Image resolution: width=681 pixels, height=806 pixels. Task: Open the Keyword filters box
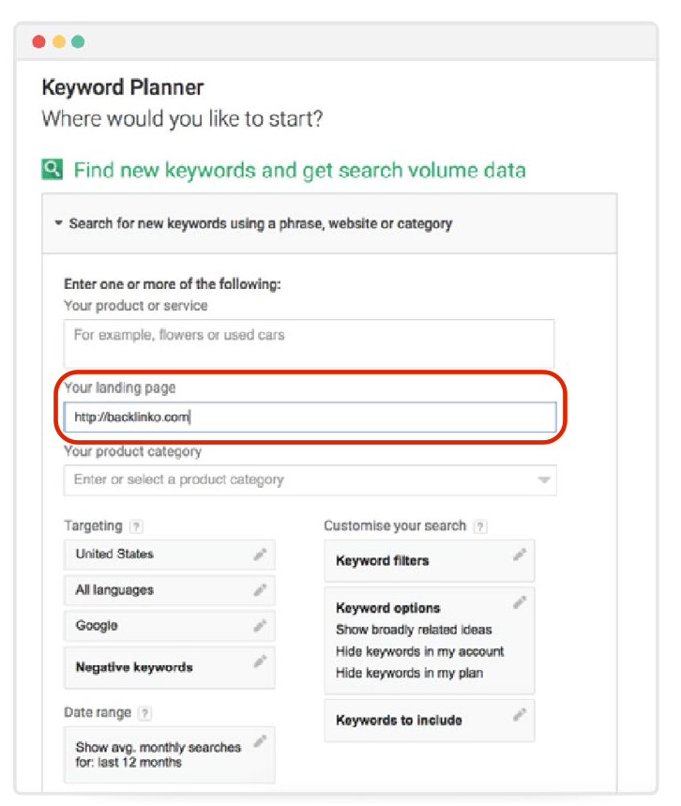click(430, 560)
